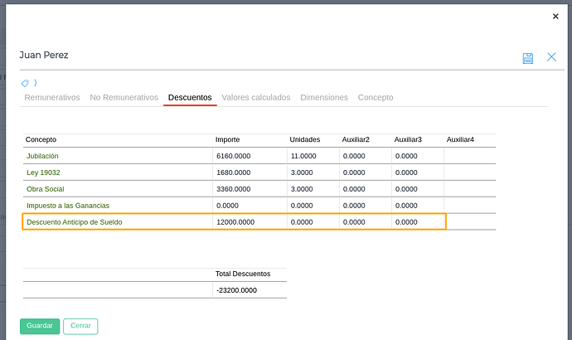Edit the Jubilación importe value 6160.0000
The height and width of the screenshot is (340, 572).
(249, 156)
